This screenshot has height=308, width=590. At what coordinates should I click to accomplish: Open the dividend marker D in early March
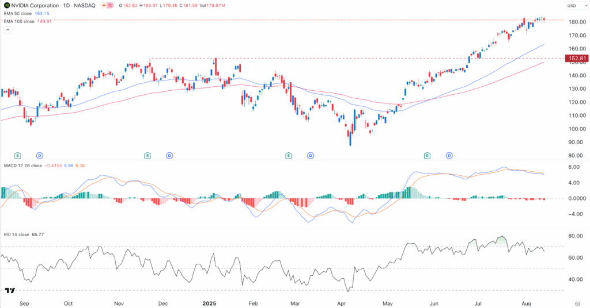pos(311,155)
